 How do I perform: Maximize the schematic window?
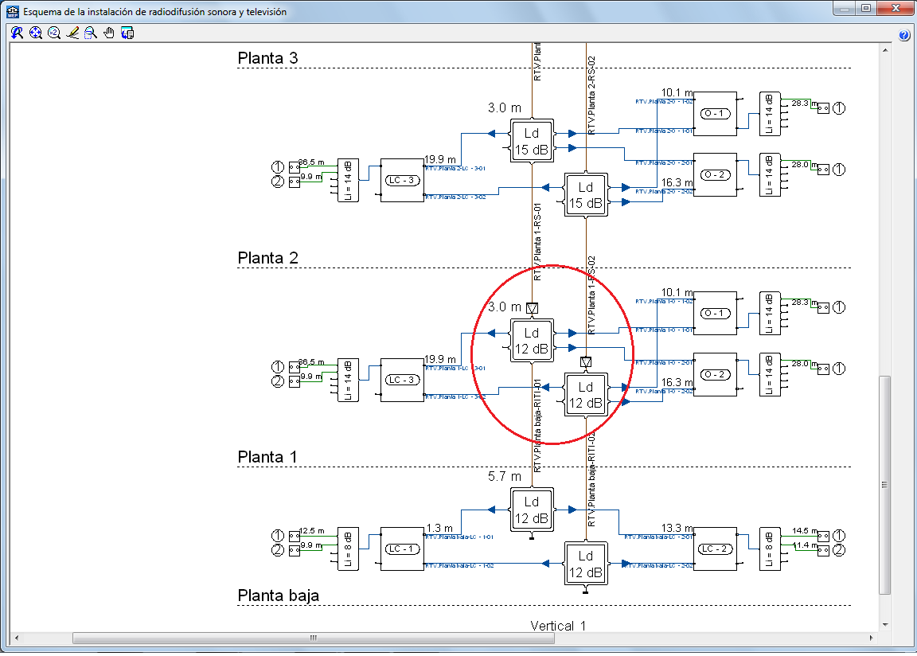pos(866,8)
